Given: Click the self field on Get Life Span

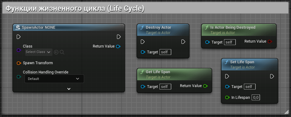Looking at the screenshot, I should 165,86.
